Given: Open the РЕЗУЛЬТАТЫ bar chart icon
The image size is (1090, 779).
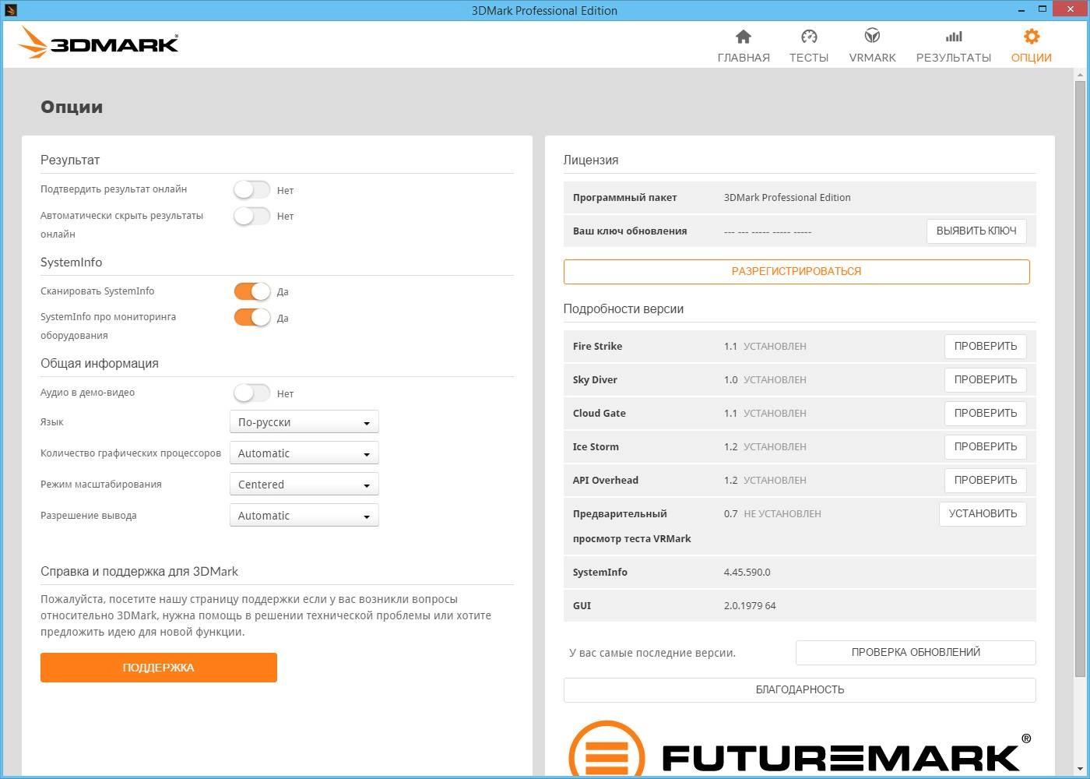Looking at the screenshot, I should point(954,37).
